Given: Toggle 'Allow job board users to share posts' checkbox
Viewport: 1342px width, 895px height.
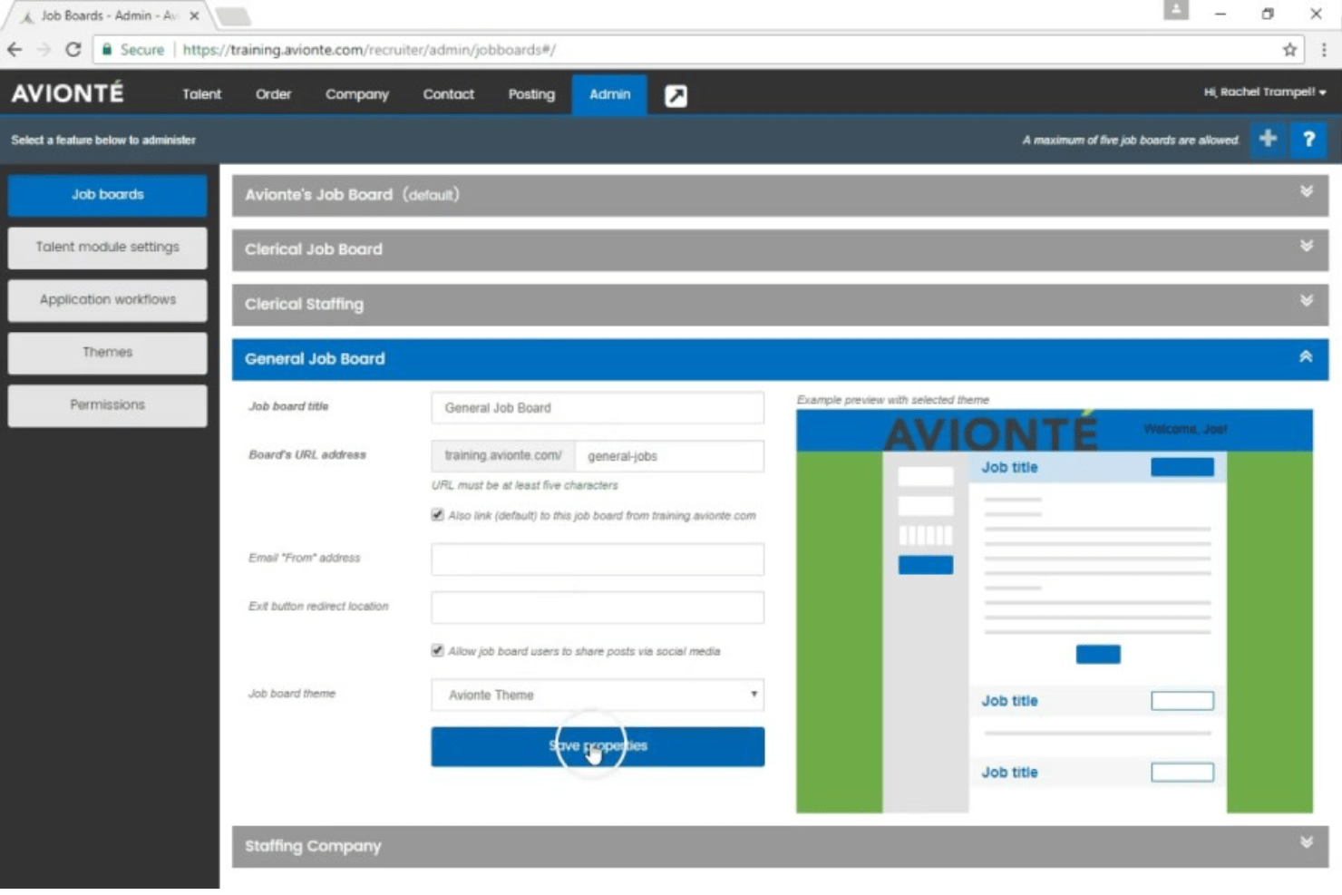Looking at the screenshot, I should pos(438,650).
